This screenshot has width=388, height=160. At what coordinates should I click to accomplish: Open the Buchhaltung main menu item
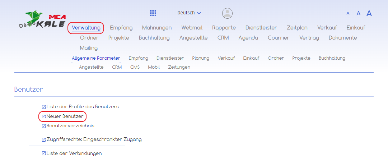(x=154, y=38)
